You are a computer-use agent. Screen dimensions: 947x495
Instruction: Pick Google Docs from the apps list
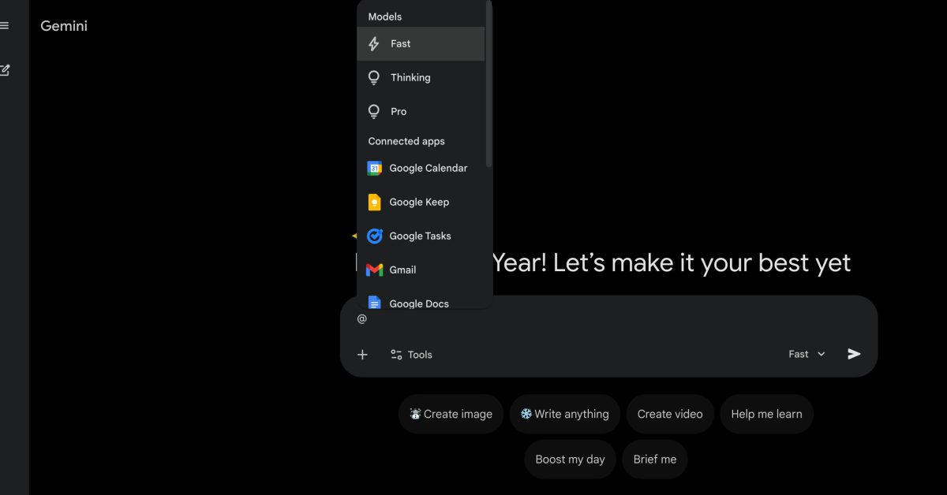(417, 303)
